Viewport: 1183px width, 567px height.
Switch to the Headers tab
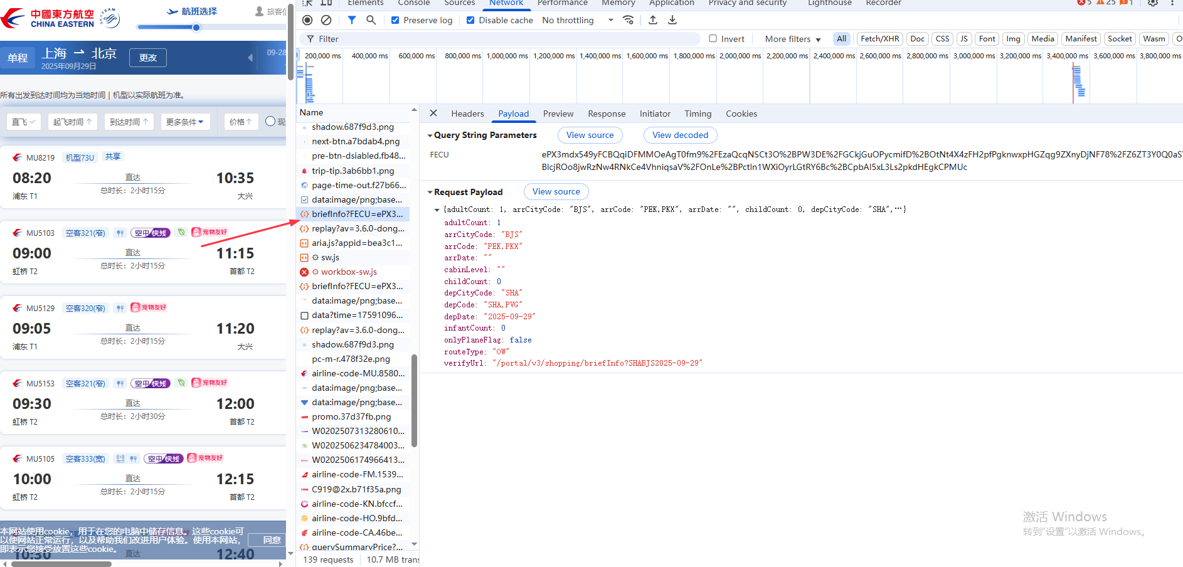467,114
